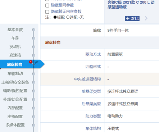
Task: Click the timeline dot beside 座椅配置
Action: point(33,117)
